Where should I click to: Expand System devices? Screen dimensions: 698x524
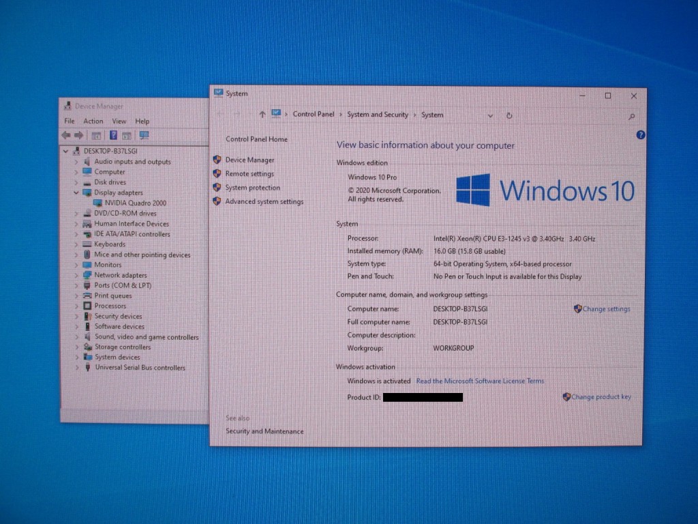76,358
